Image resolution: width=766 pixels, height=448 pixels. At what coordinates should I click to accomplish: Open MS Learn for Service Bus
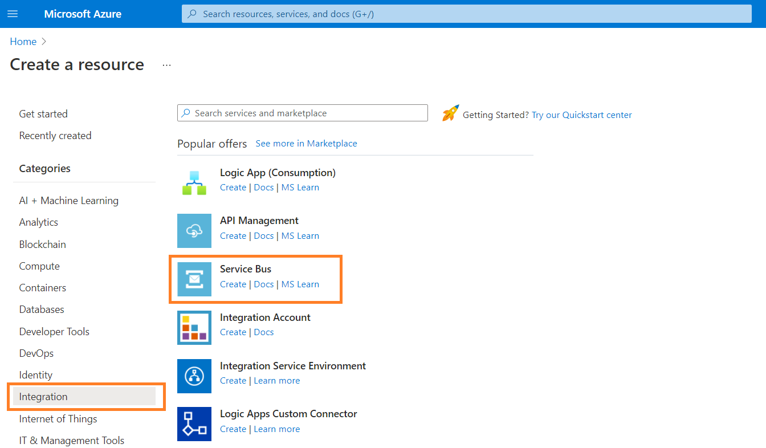point(300,284)
